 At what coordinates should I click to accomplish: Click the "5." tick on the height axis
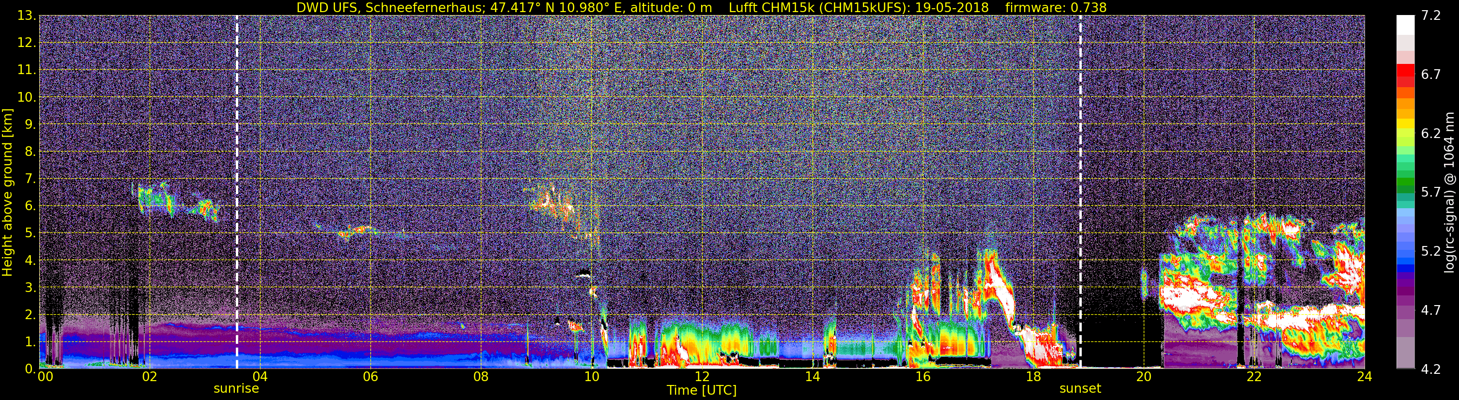30,233
